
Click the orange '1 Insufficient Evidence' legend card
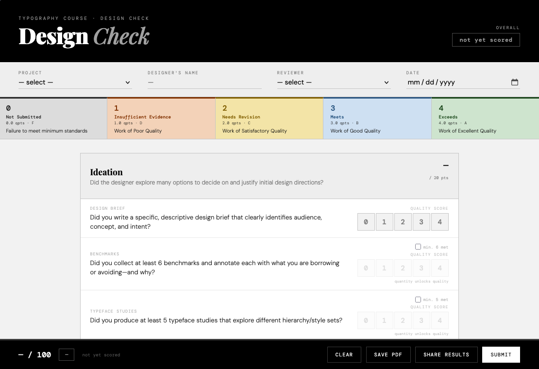161,118
